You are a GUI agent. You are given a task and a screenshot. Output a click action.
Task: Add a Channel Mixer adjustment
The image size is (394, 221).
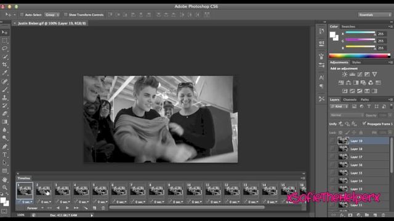coord(371,83)
